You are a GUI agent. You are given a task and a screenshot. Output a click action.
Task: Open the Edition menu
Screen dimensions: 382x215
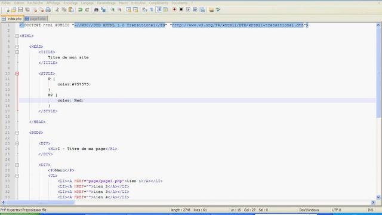[x=19, y=3]
